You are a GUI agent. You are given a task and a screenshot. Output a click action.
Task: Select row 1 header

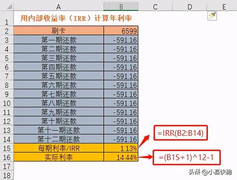[7, 18]
